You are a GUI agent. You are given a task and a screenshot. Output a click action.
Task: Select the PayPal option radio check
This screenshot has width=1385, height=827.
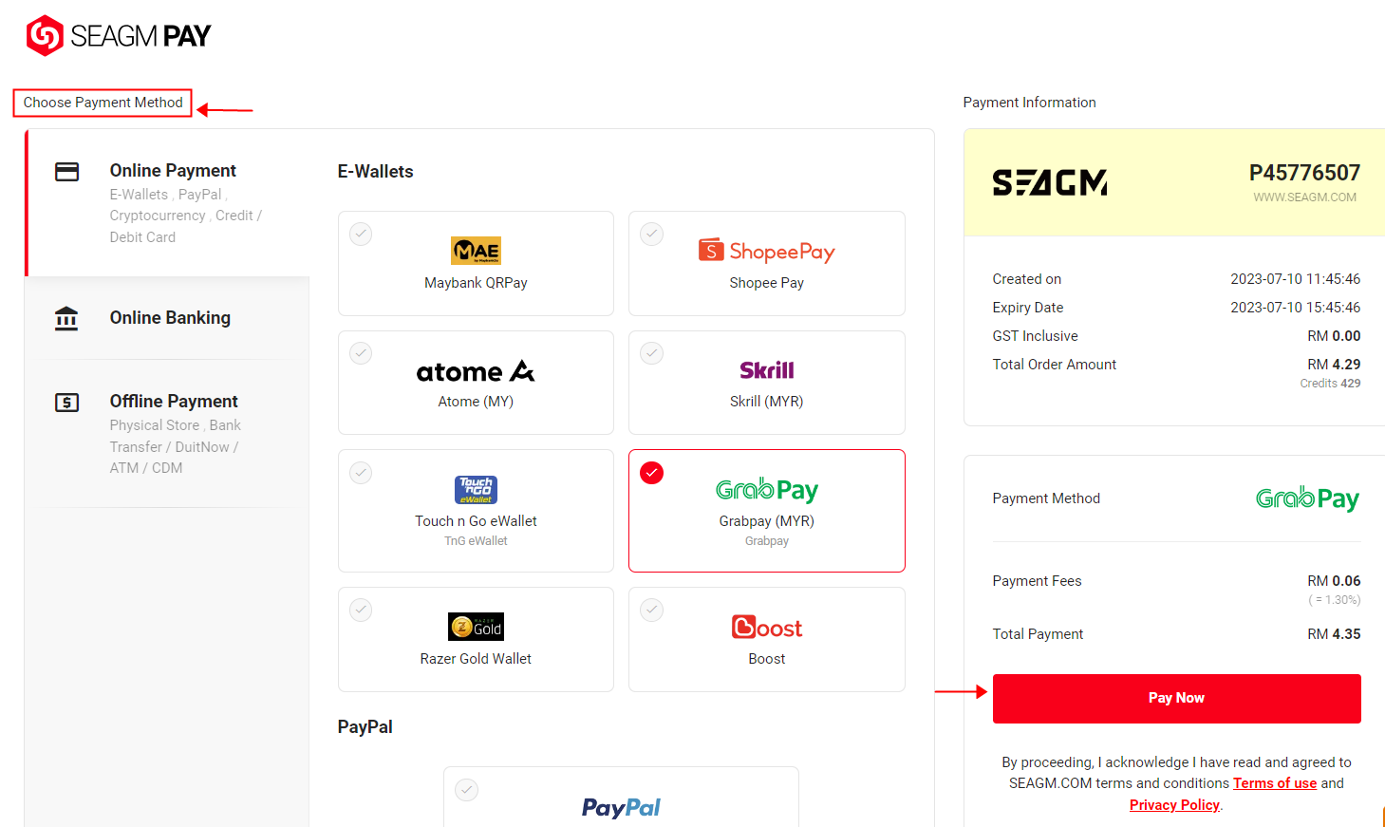point(466,789)
